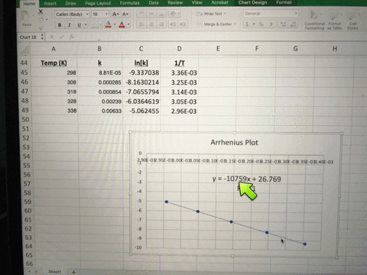Screen dimensions: 367x275
Task: Open the Chart Design tab
Action: click(252, 3)
